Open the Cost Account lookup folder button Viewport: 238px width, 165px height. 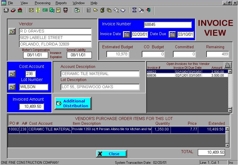point(12,74)
